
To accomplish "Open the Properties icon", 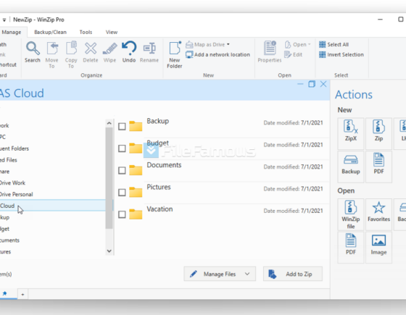I will 270,52.
